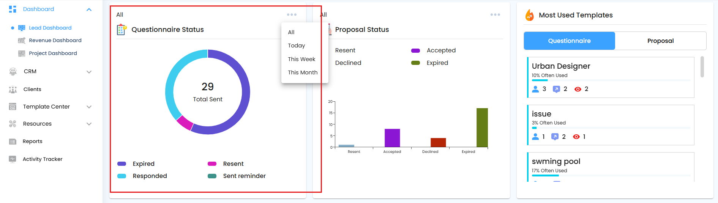Click the Clients people icon
The height and width of the screenshot is (203, 718).
point(13,90)
